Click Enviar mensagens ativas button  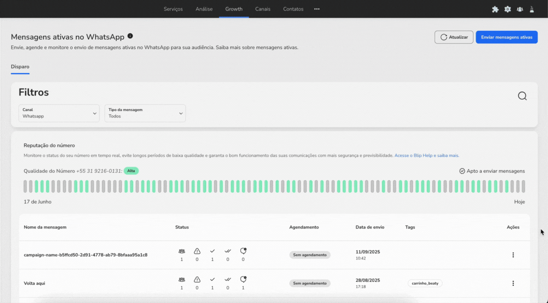tap(507, 37)
